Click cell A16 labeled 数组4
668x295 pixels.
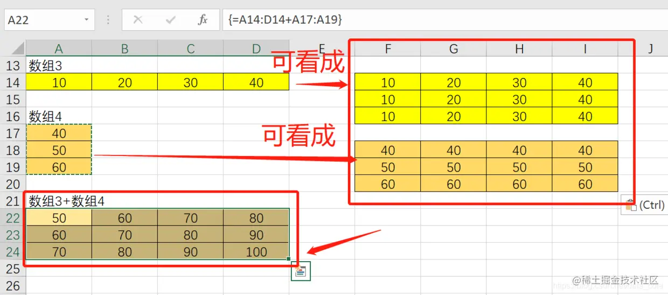point(59,116)
